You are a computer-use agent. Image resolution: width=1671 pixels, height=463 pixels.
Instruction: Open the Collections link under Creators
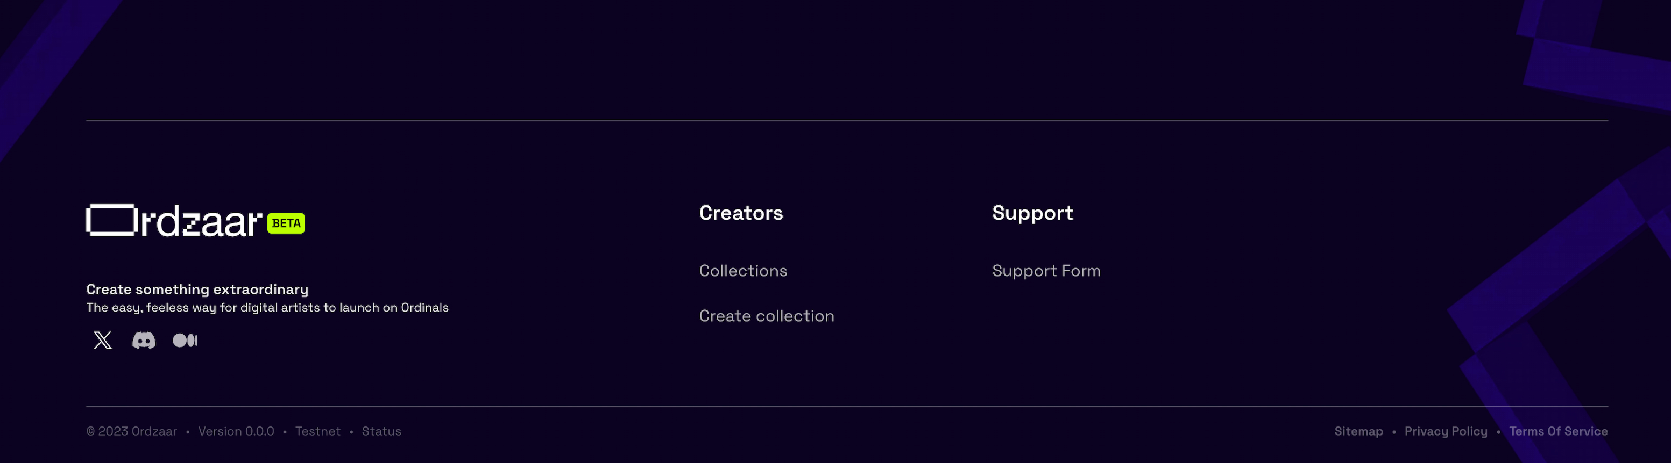tap(743, 271)
